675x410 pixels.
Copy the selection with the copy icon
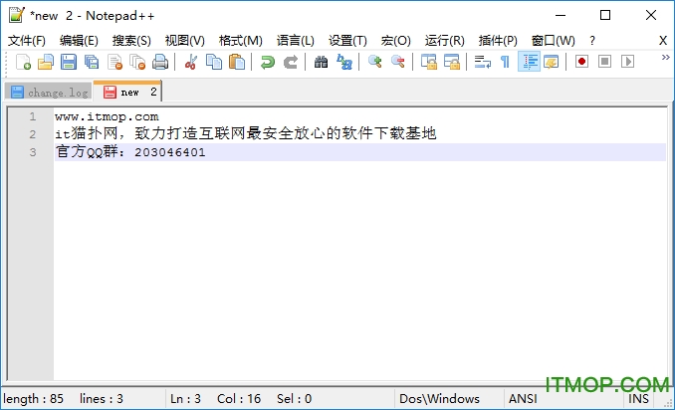214,62
